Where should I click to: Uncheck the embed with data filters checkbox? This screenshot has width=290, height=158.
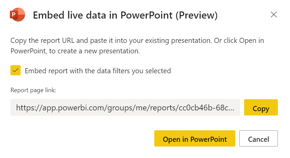[16, 70]
